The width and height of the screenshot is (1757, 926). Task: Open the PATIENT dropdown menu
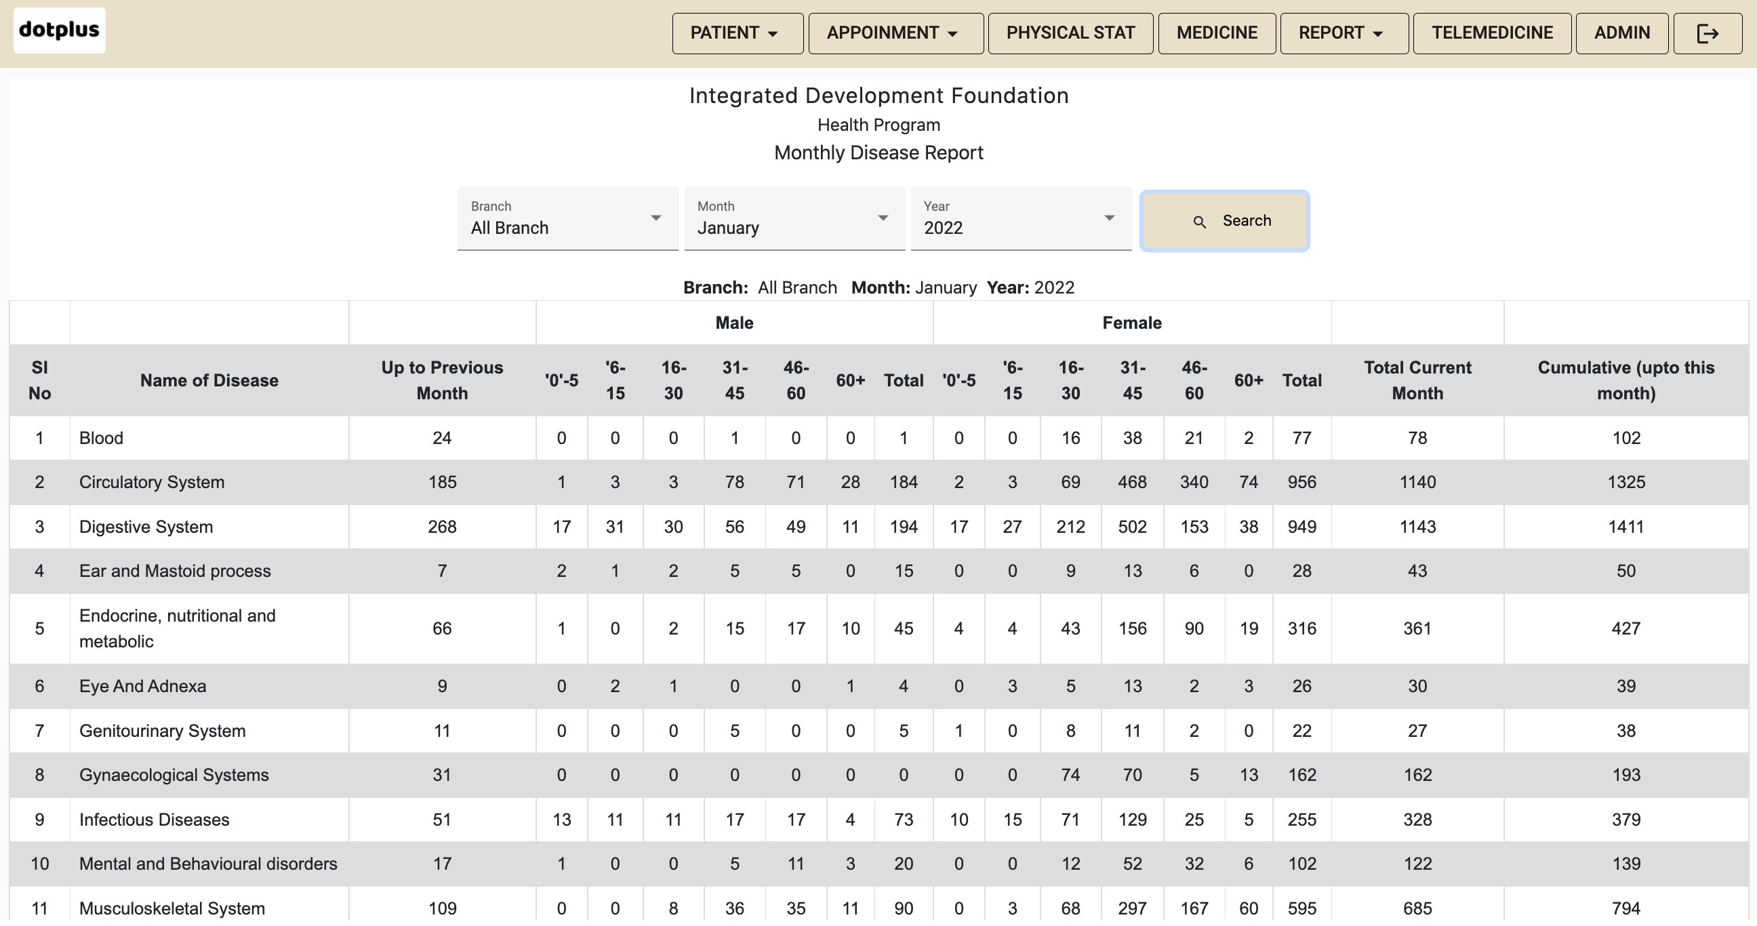737,33
